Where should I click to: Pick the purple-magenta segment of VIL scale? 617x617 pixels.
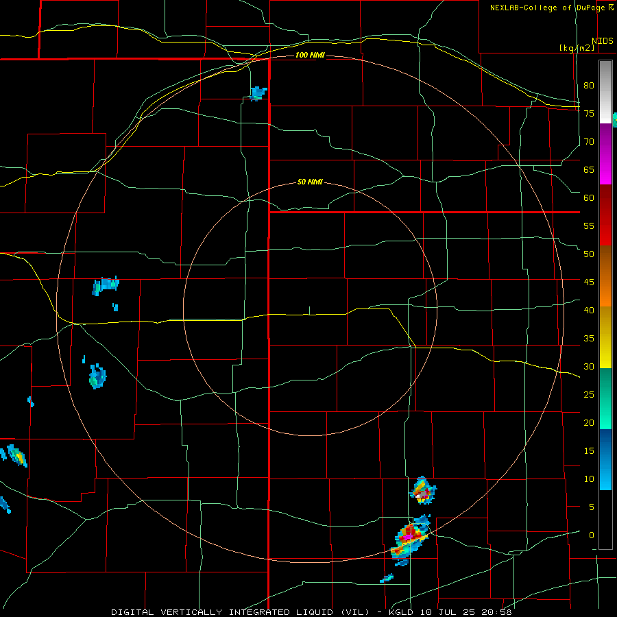coord(605,154)
